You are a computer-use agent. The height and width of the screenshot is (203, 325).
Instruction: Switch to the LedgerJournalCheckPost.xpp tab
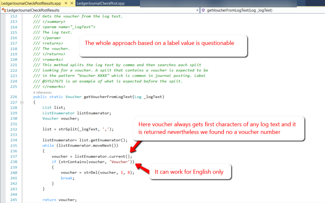tap(101, 3)
